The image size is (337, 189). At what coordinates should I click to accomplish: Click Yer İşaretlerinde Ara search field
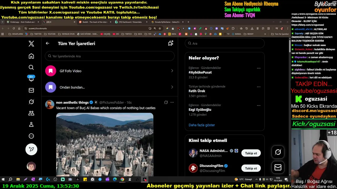110,56
